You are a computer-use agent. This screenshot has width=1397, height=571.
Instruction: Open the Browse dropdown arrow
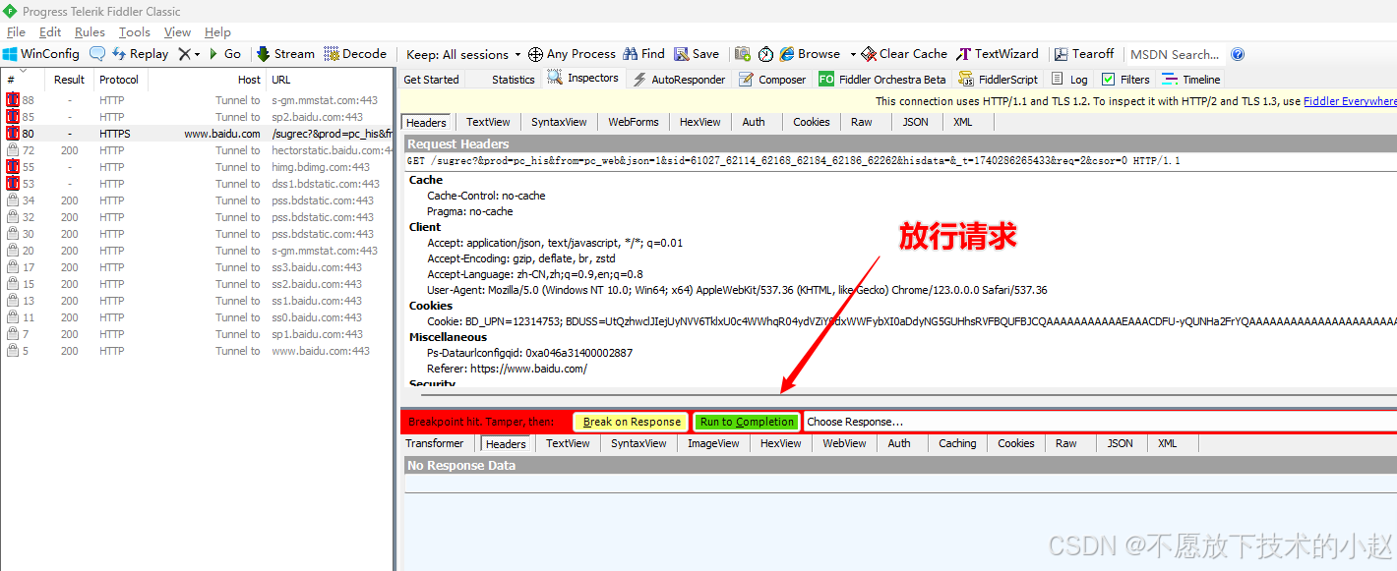(853, 55)
